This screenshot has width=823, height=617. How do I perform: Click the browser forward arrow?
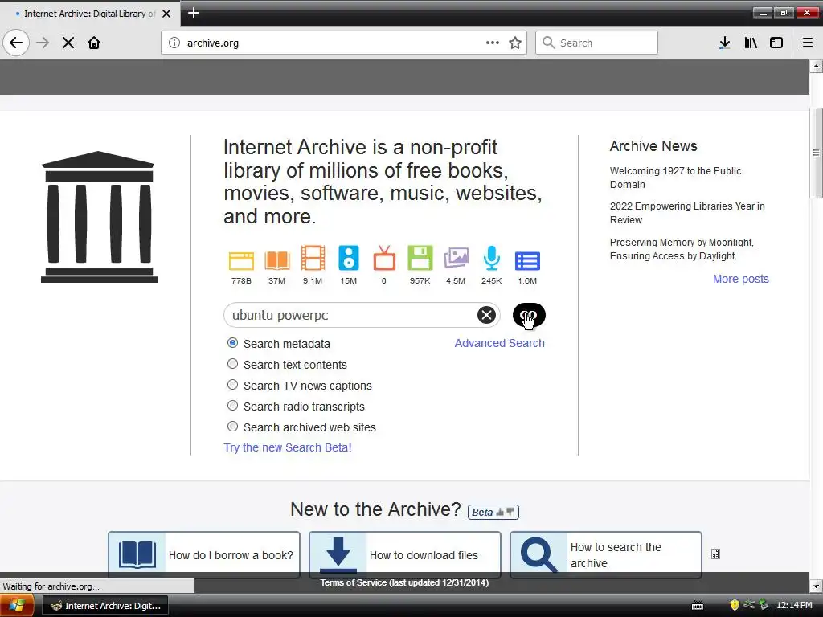tap(43, 43)
